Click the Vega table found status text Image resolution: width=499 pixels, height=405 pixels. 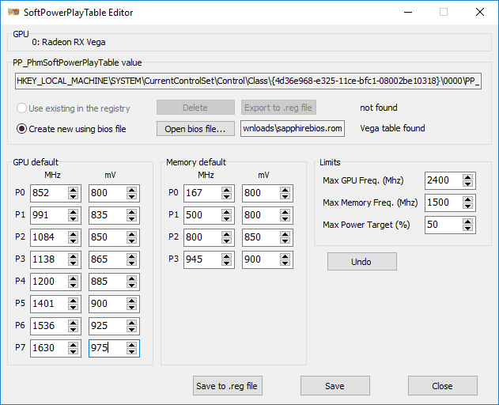[392, 128]
